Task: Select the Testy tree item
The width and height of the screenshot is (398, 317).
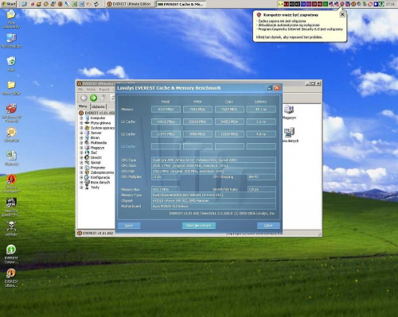Action: point(95,187)
